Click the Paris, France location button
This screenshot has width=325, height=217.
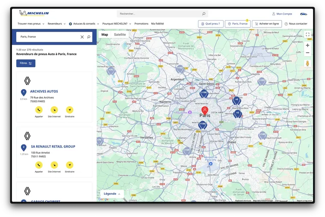tap(238, 24)
